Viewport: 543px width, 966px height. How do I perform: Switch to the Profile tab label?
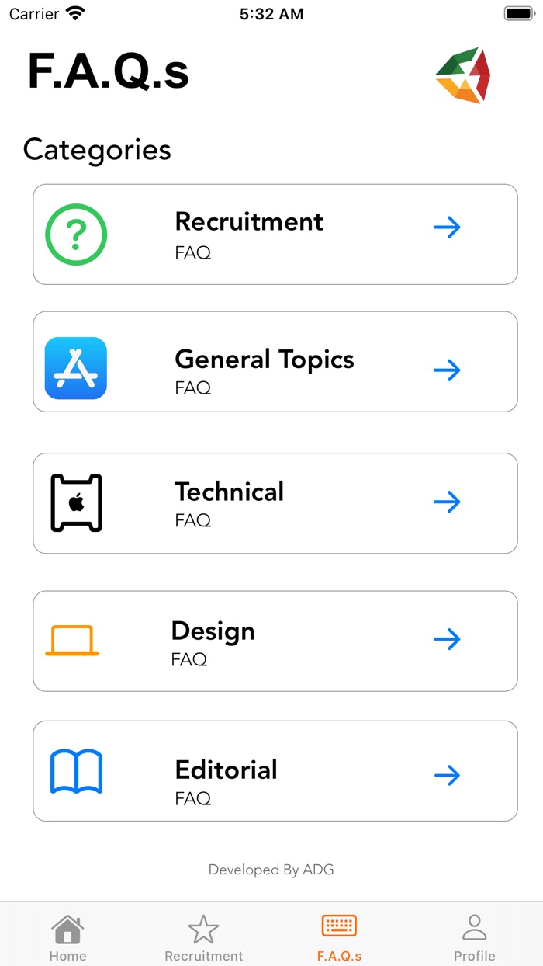pos(474,956)
